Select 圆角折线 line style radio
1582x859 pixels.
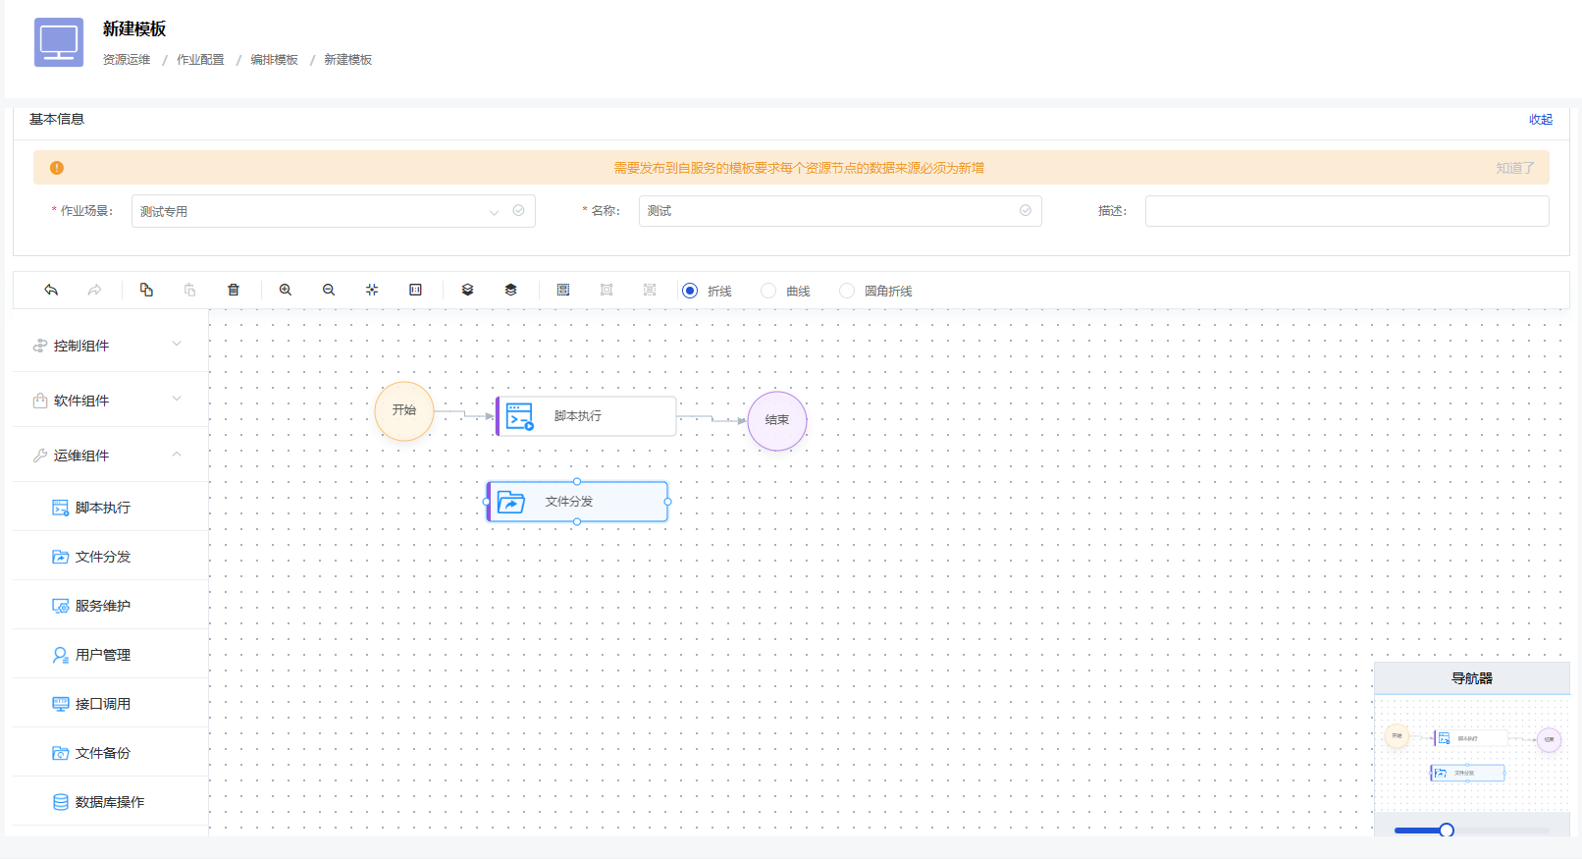click(847, 291)
